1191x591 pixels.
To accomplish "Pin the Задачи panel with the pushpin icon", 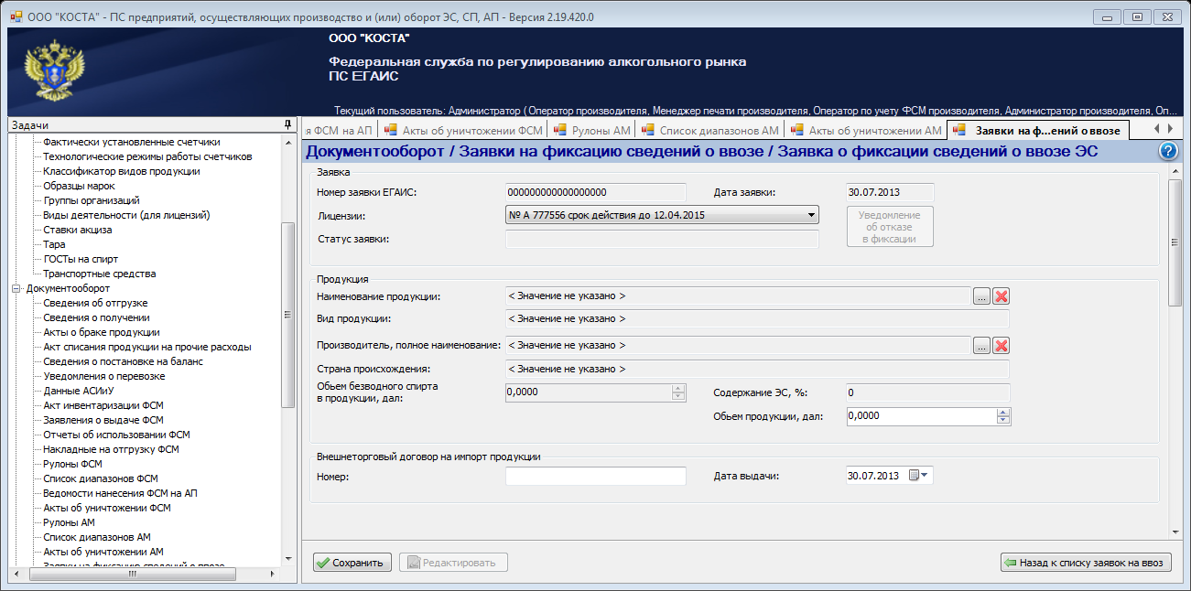I will coord(287,124).
